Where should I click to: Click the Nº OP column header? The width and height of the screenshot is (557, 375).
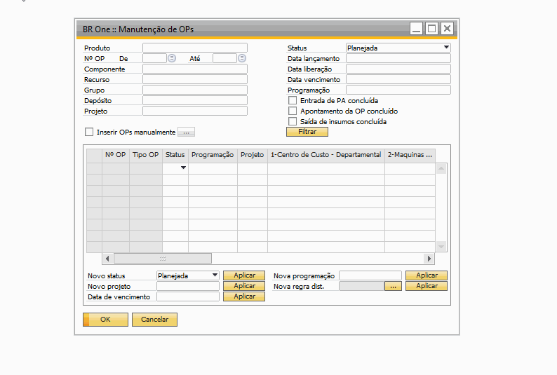[x=115, y=154]
